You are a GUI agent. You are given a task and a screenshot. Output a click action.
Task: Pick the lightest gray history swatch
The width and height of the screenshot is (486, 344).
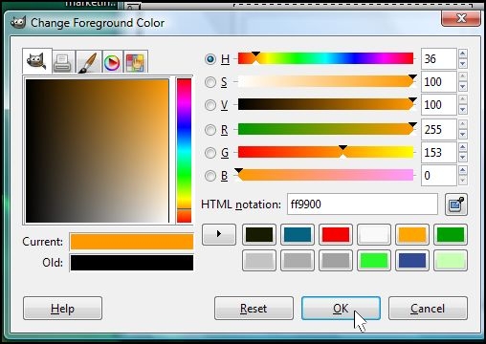[259, 261]
